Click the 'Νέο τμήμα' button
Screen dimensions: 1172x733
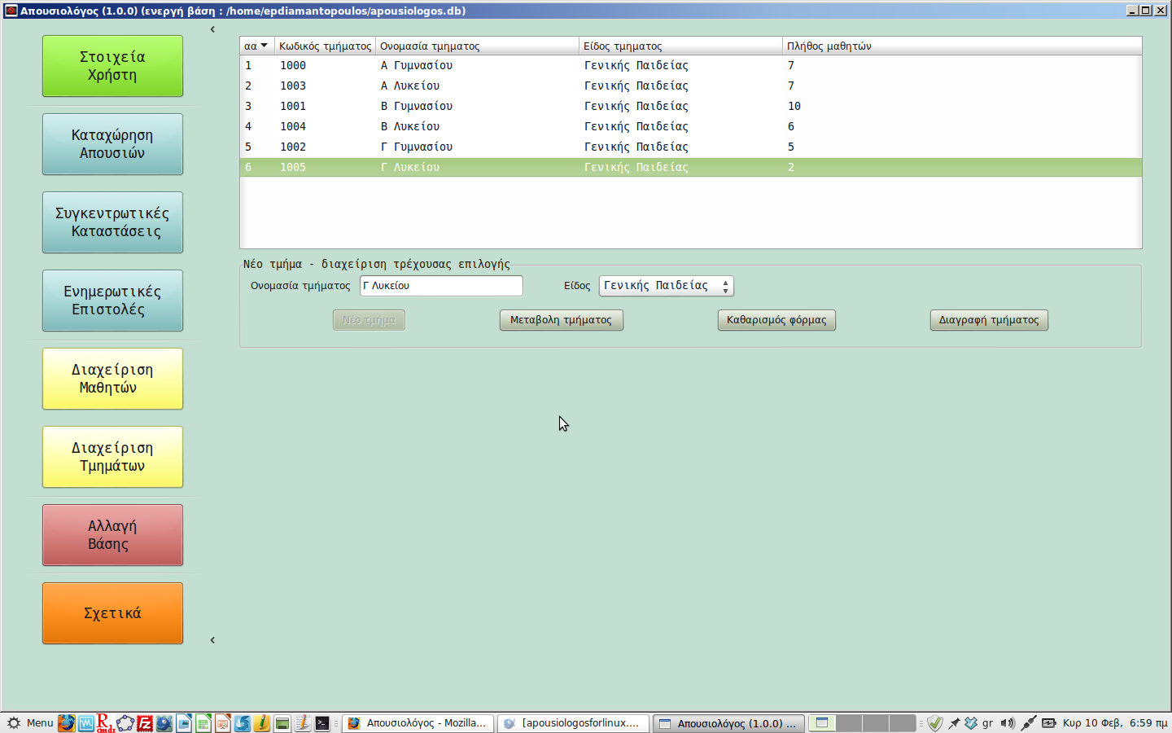pyautogui.click(x=369, y=320)
